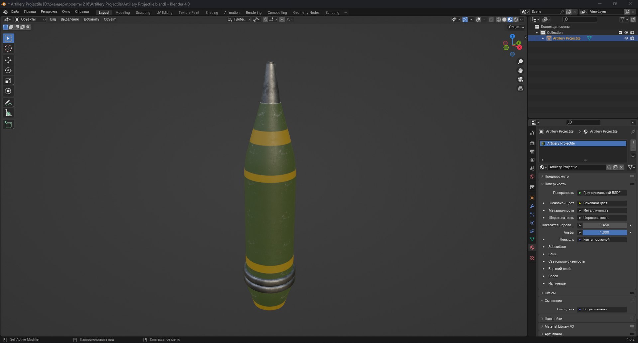This screenshot has height=343, width=638.
Task: Open the Texture properties checker tab
Action: (x=532, y=258)
